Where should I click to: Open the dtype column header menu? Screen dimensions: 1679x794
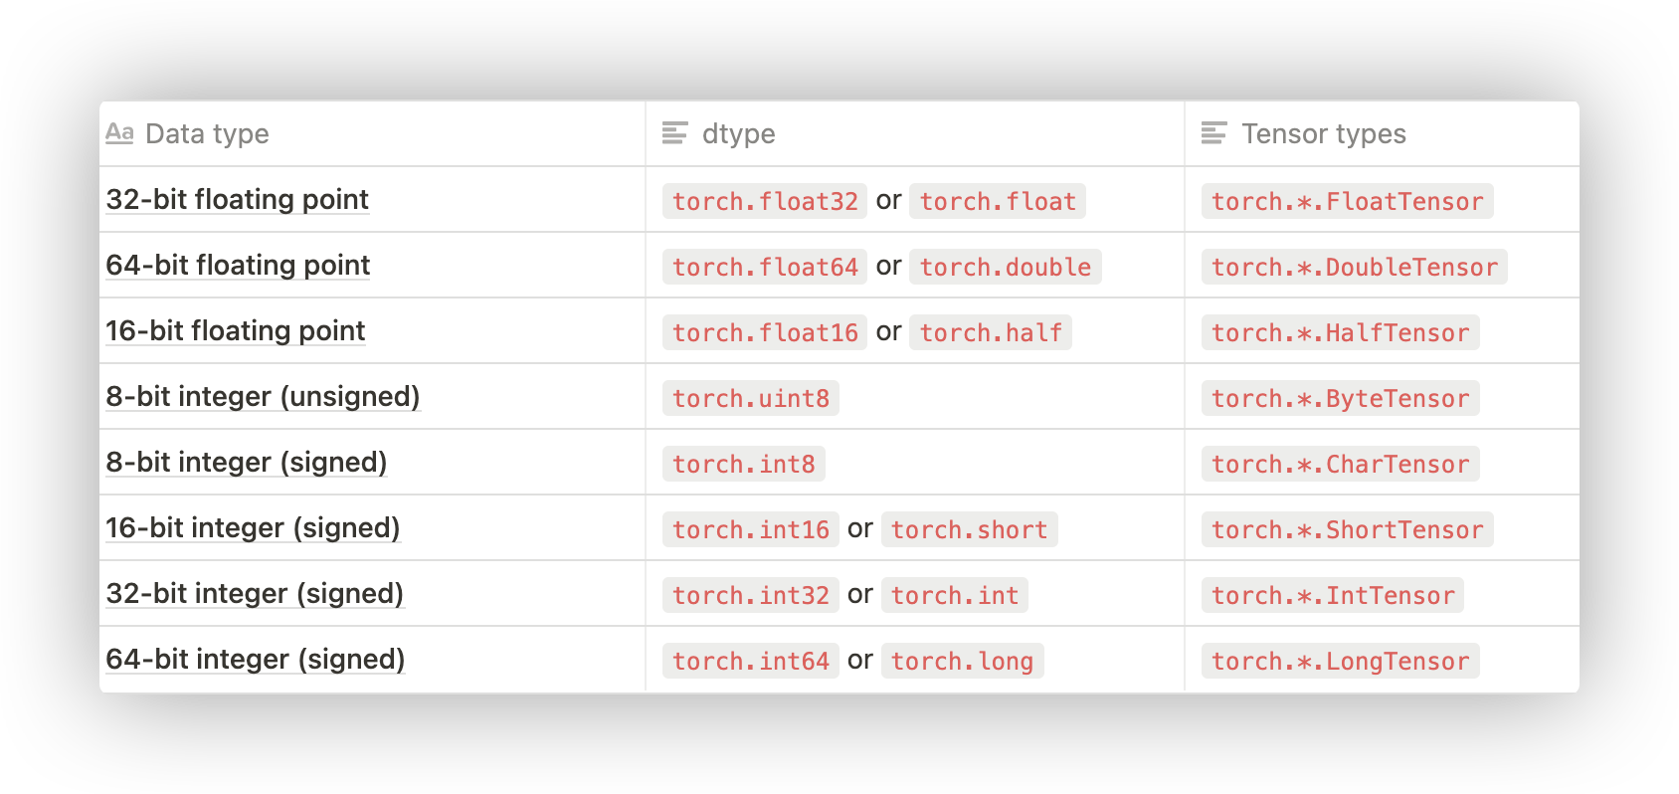point(915,133)
